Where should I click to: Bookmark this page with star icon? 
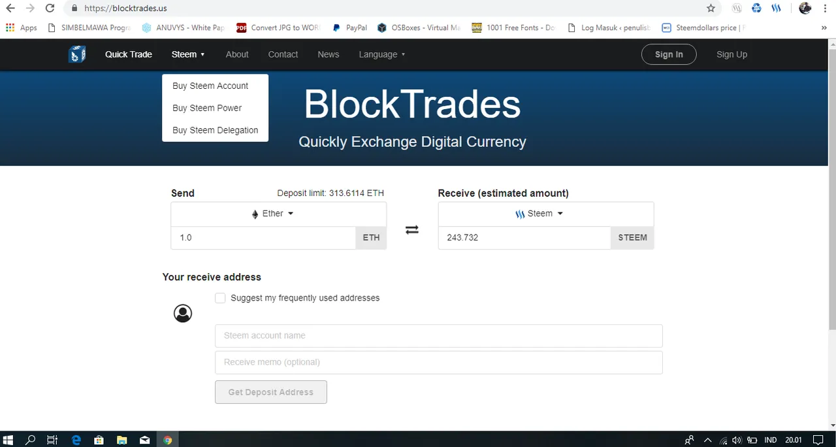coord(711,8)
